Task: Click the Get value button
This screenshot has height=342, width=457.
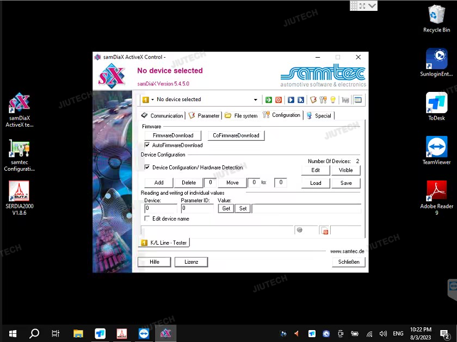Action: [x=226, y=208]
